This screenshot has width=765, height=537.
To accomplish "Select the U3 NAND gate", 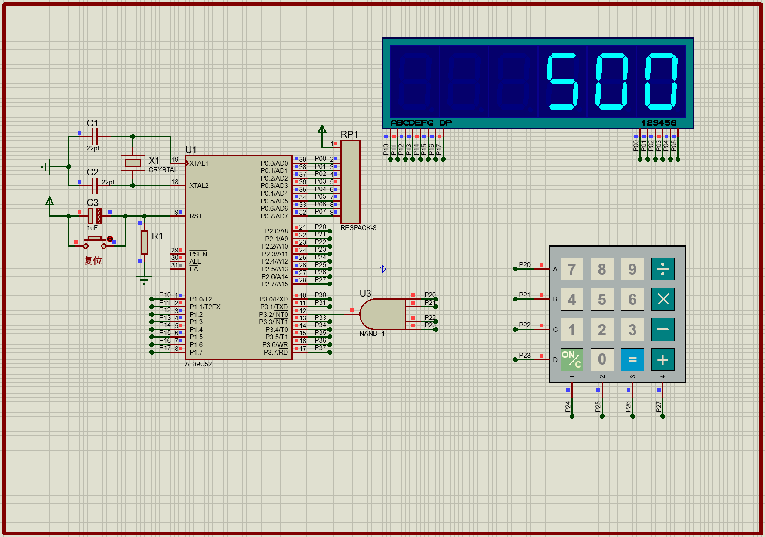I will click(382, 314).
